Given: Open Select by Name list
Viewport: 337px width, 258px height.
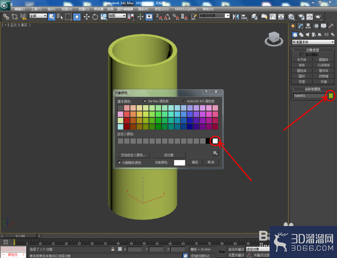Looking at the screenshot, I should click(x=60, y=16).
